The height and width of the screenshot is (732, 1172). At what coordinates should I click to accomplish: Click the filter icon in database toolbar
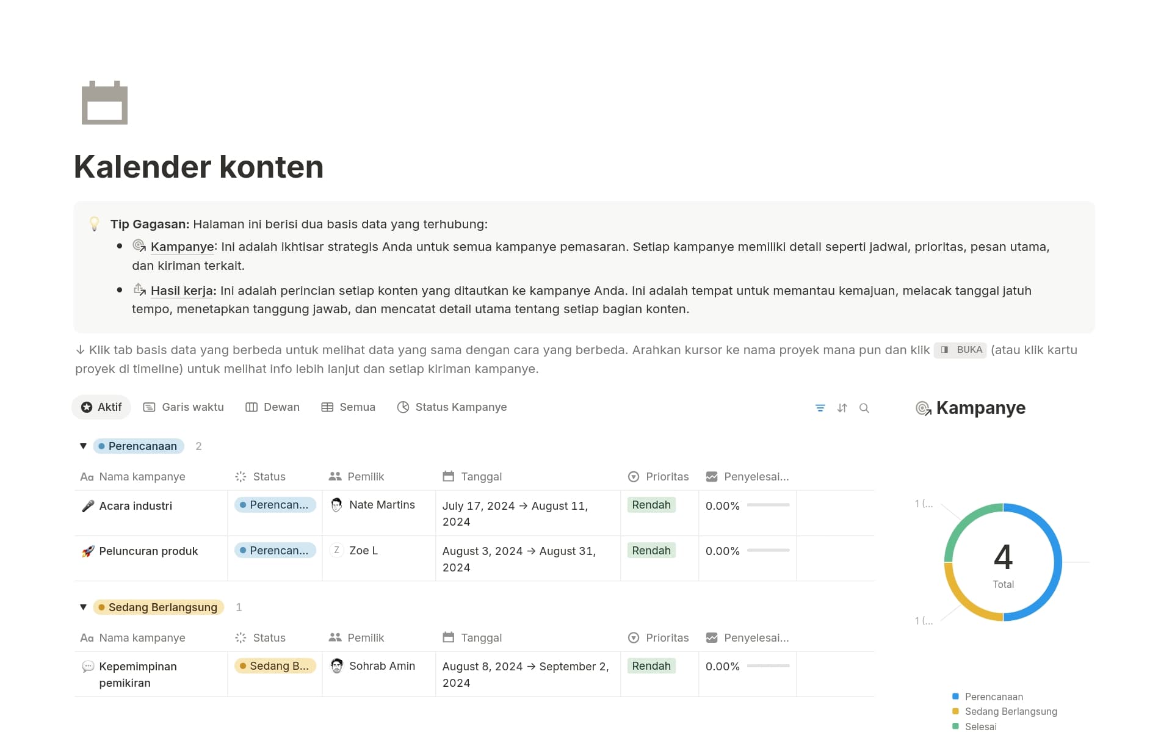(x=820, y=408)
